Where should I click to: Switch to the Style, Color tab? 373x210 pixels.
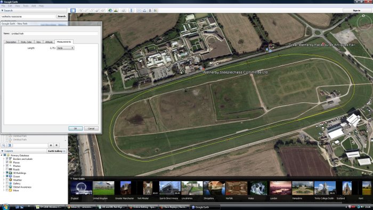pyautogui.click(x=26, y=42)
